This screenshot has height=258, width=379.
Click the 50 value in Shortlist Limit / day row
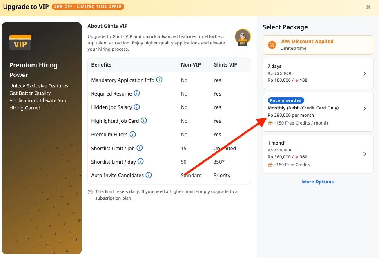pos(183,162)
